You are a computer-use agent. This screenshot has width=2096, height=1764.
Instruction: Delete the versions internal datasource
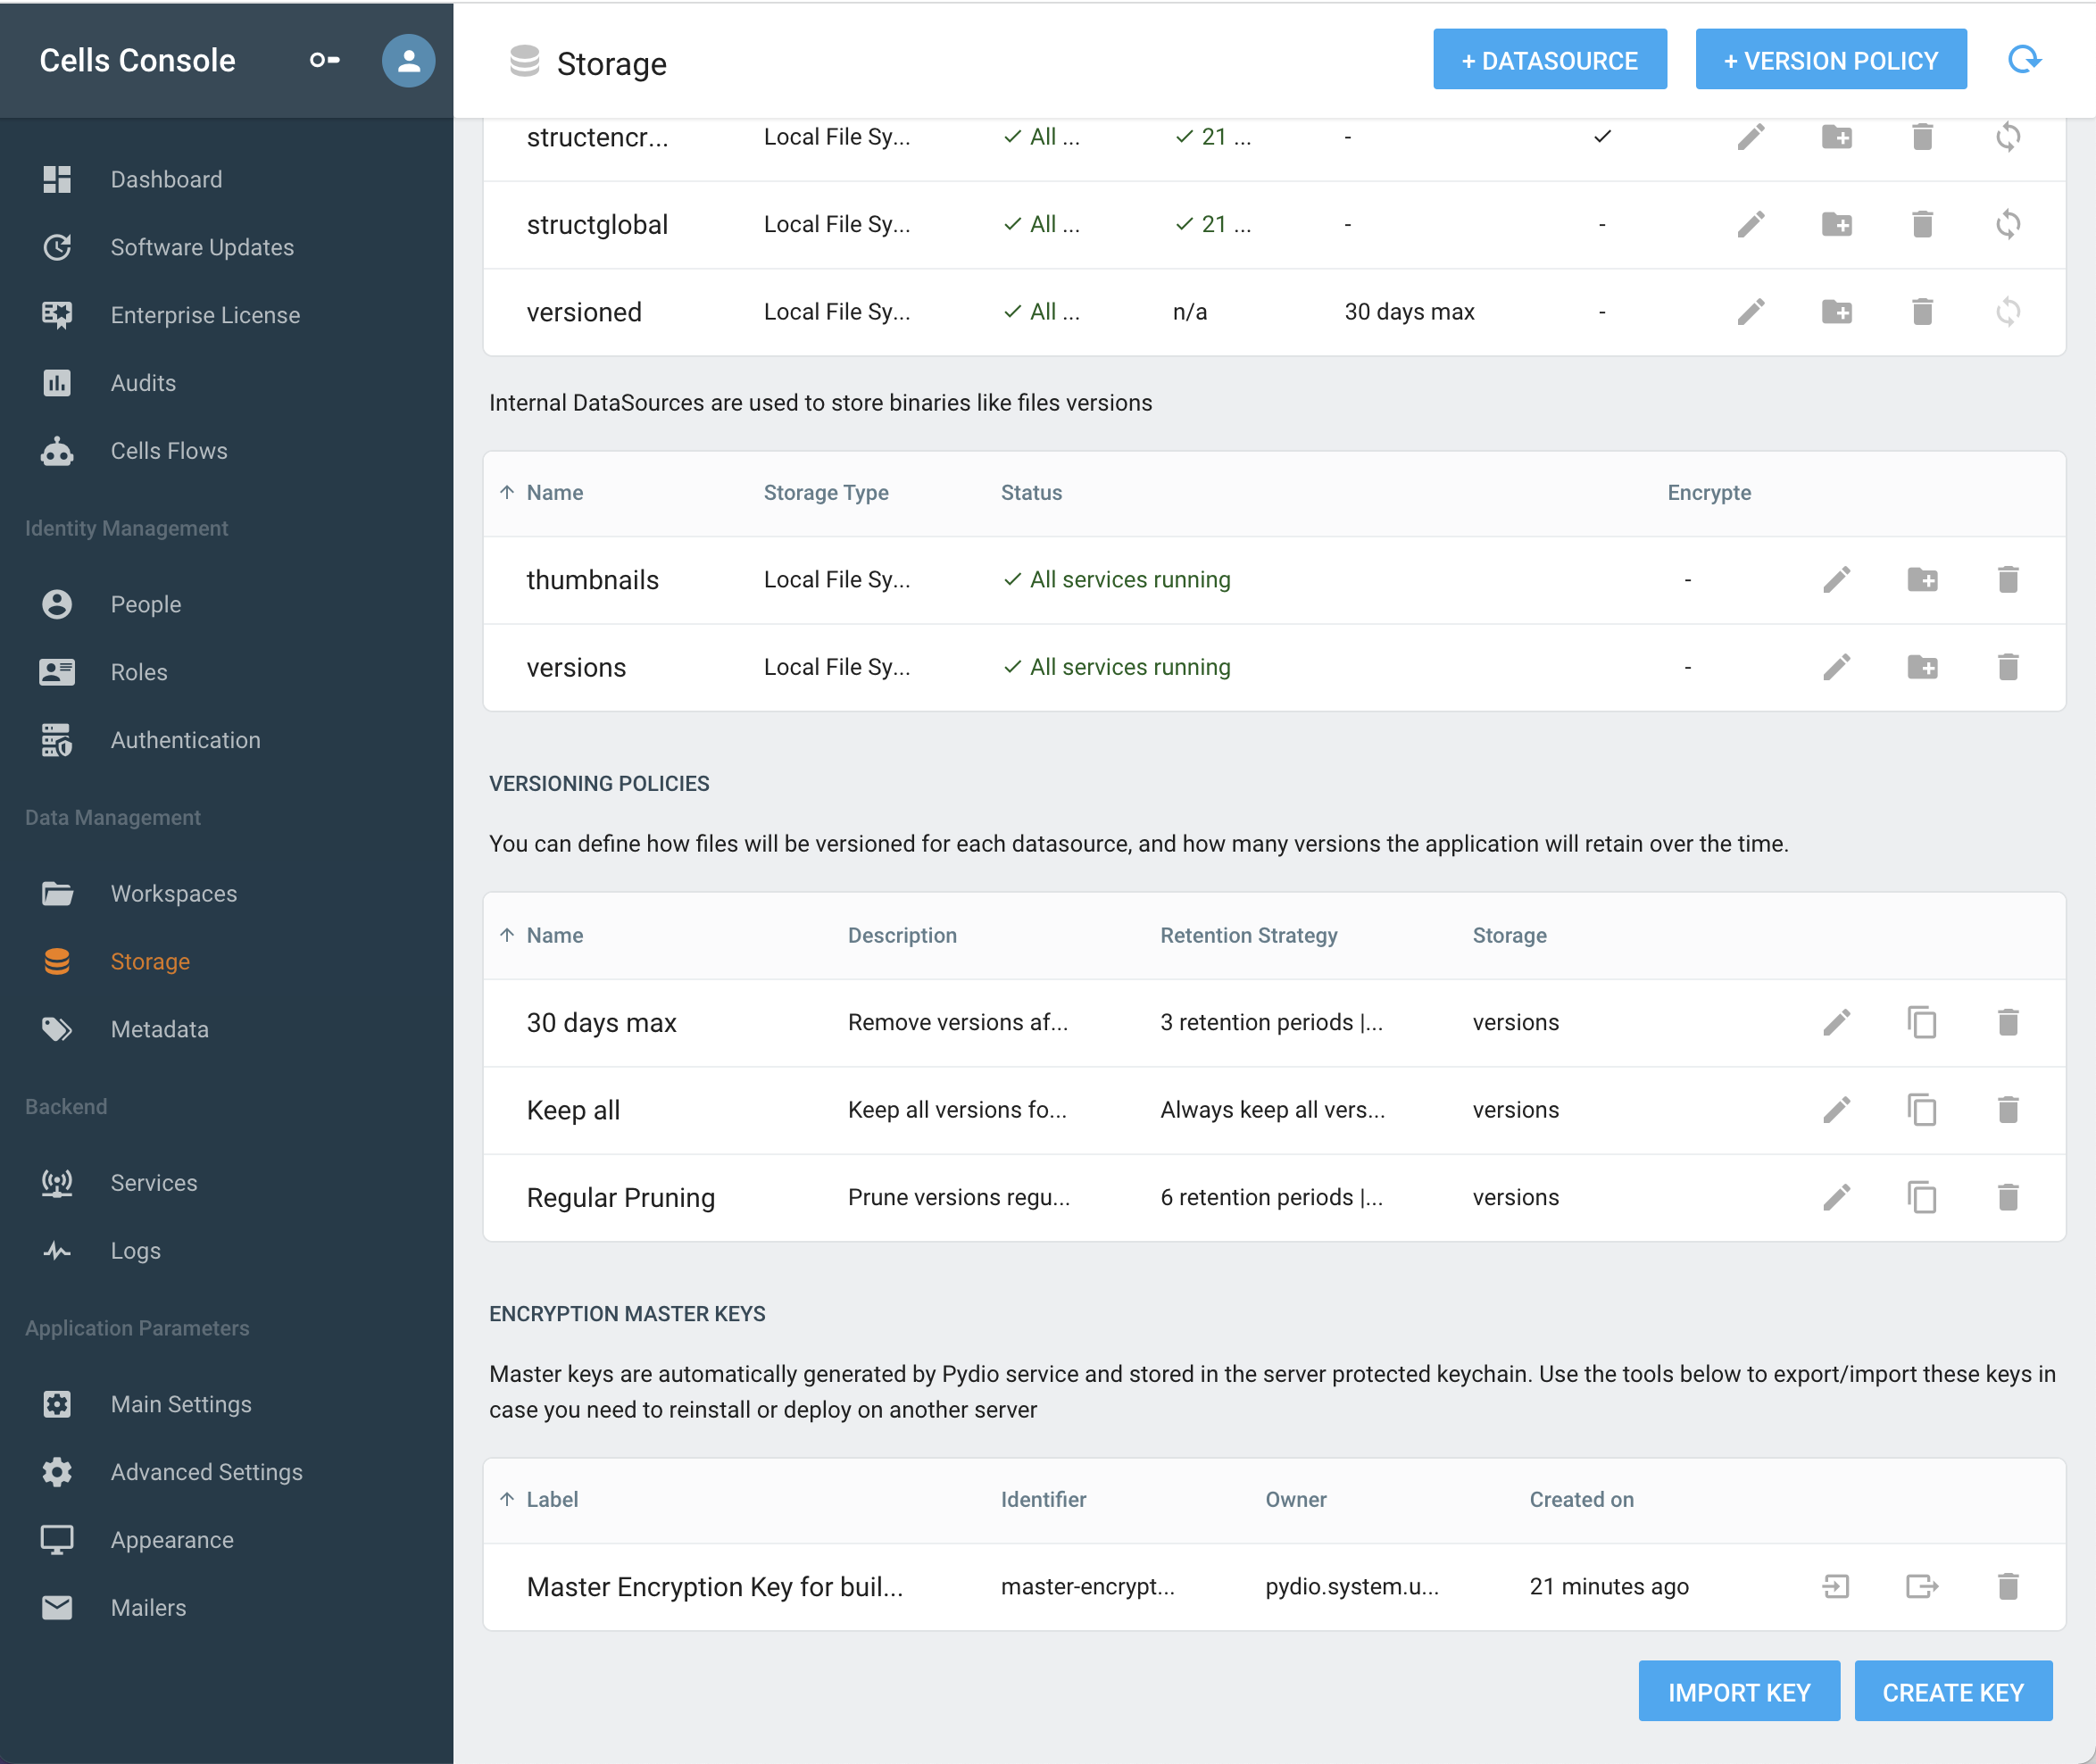click(2008, 667)
